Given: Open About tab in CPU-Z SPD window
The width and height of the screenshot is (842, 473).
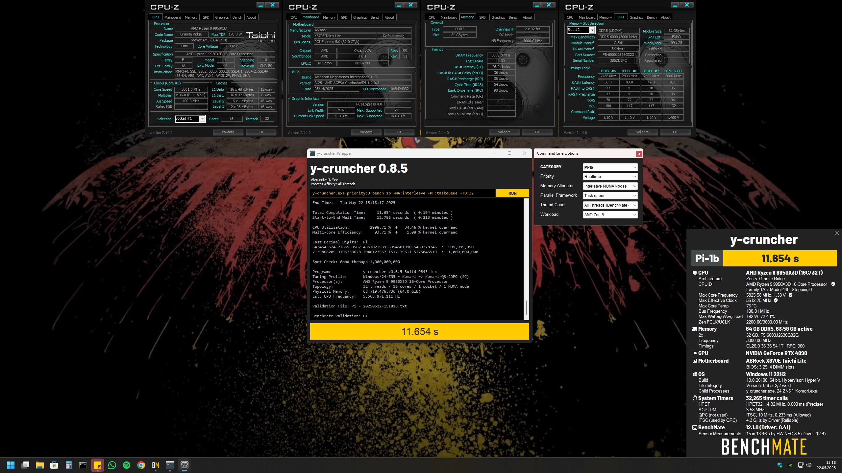Looking at the screenshot, I should click(665, 17).
